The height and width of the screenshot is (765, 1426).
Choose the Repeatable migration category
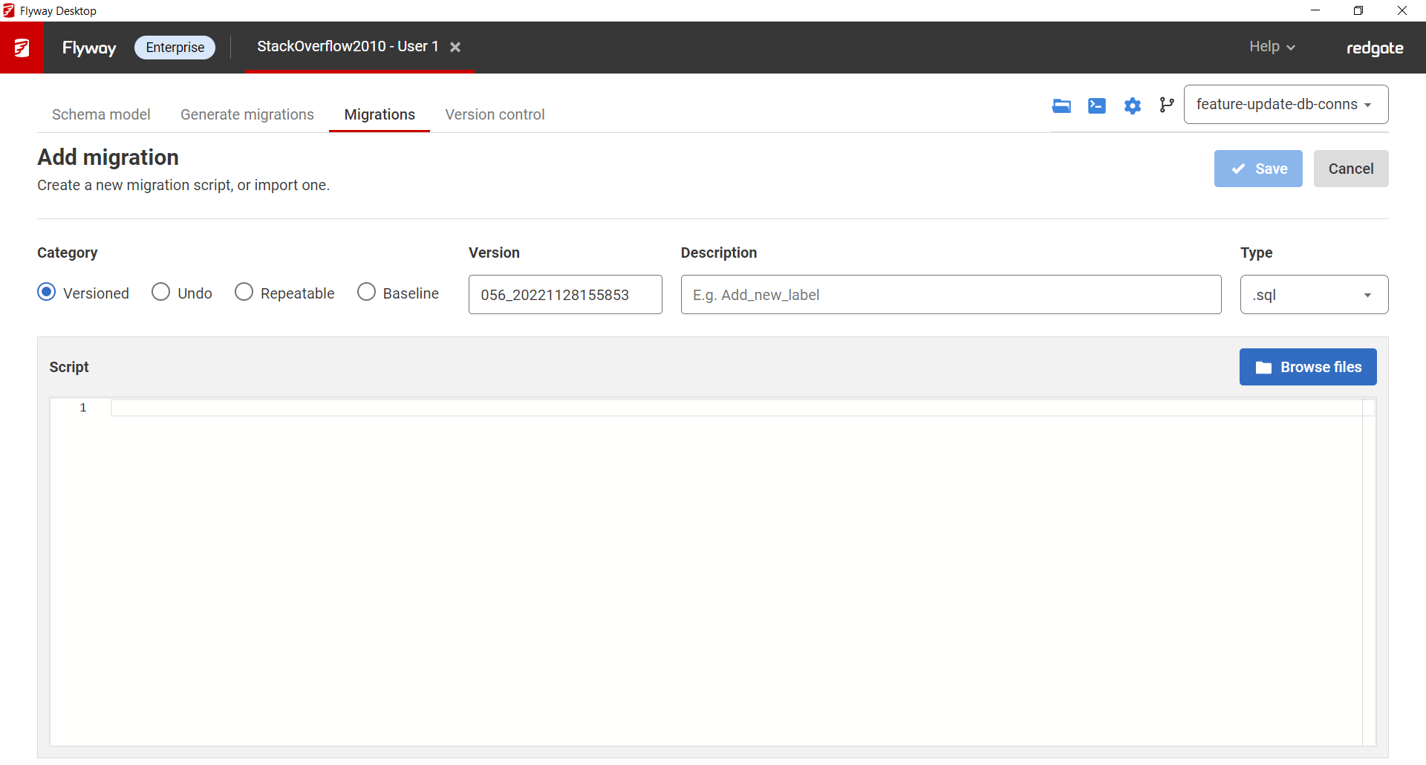tap(244, 292)
